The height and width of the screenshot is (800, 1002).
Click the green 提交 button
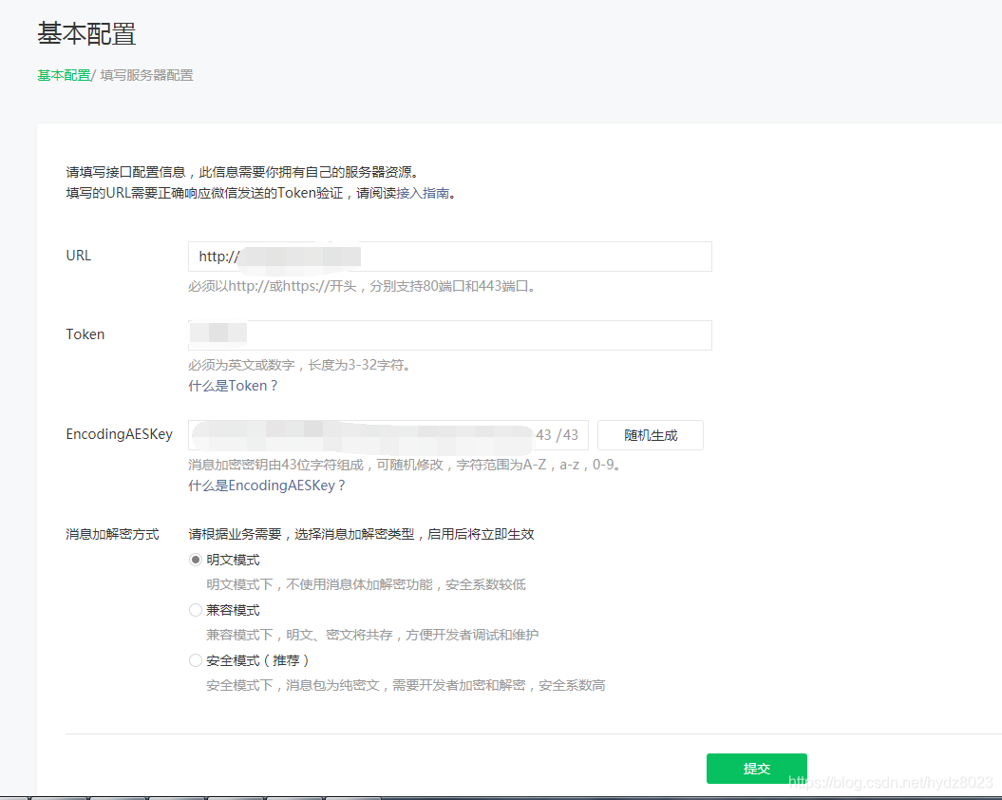click(757, 769)
